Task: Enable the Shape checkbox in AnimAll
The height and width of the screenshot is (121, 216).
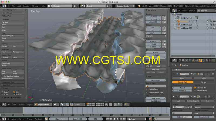Action: [2, 92]
